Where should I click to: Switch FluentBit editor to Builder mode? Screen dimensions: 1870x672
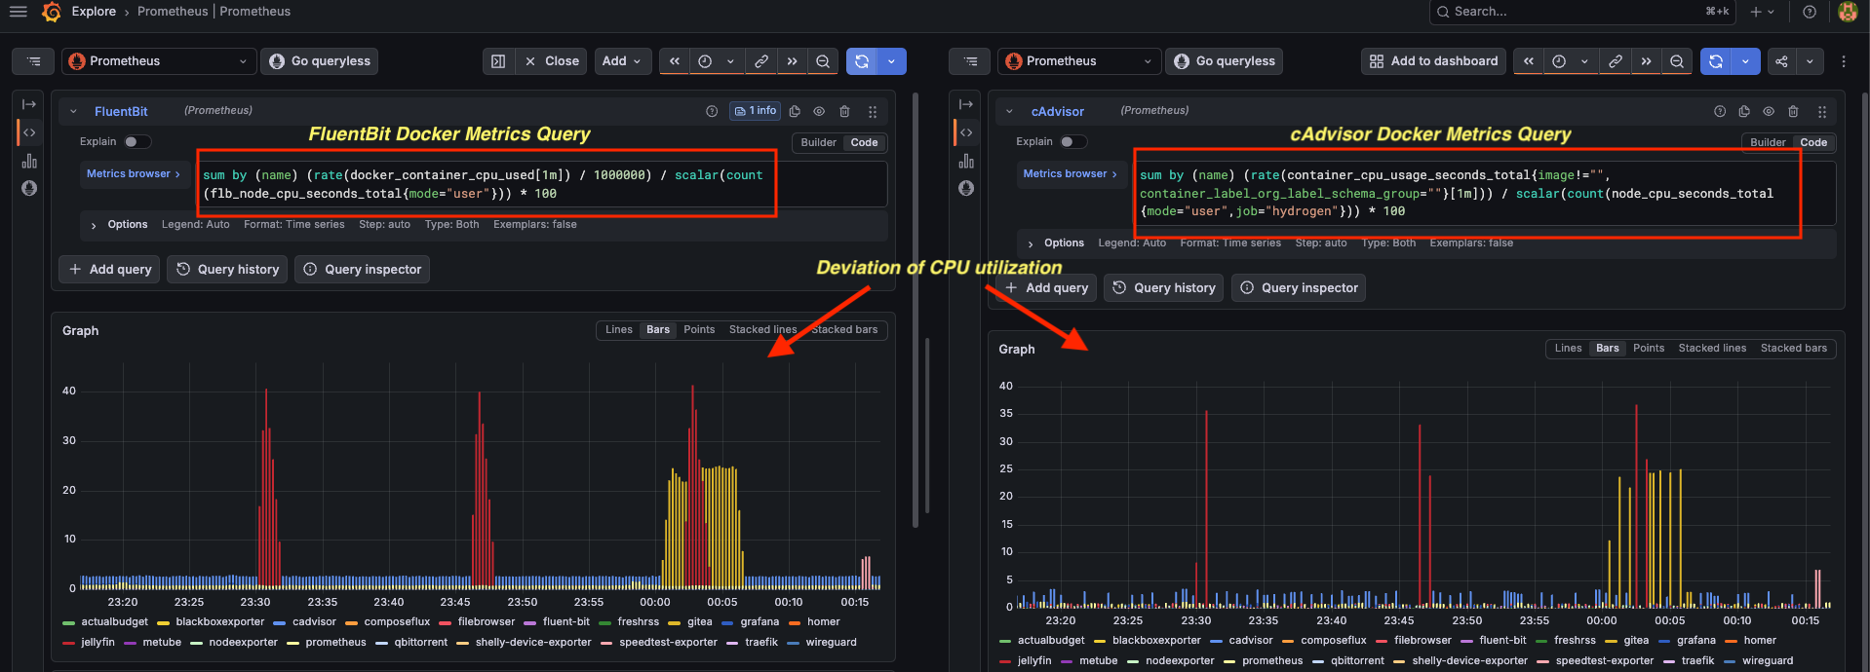[x=818, y=142]
